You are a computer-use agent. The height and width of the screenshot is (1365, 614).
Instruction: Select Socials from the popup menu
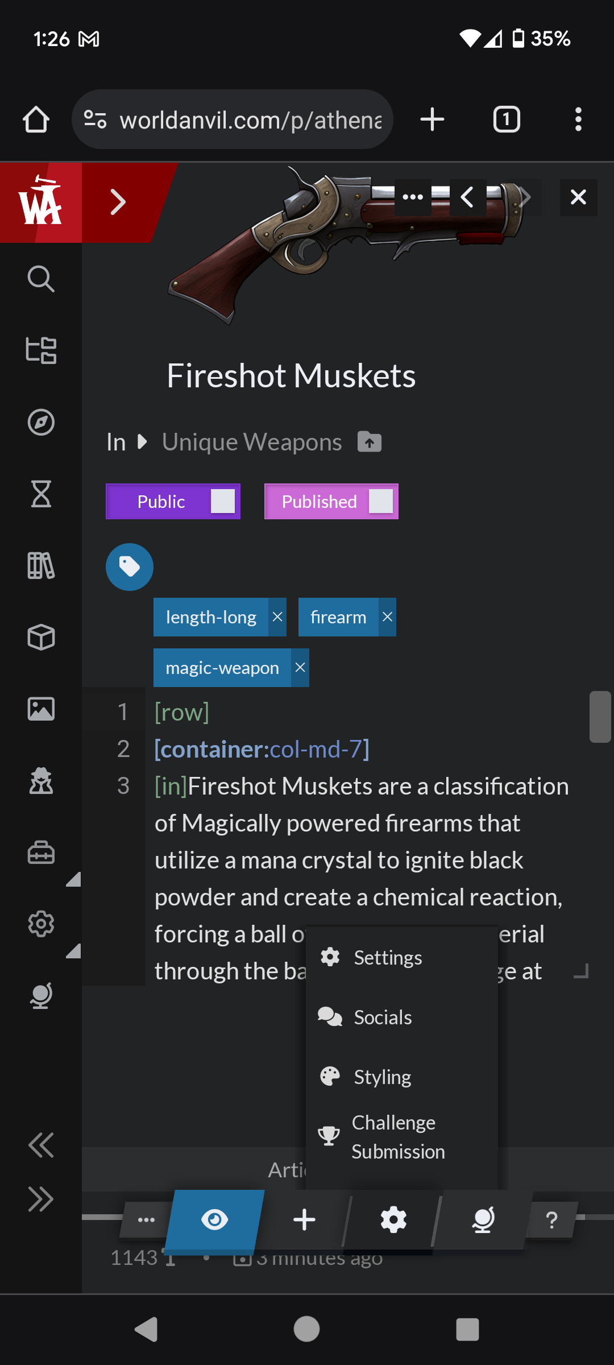(x=383, y=1017)
